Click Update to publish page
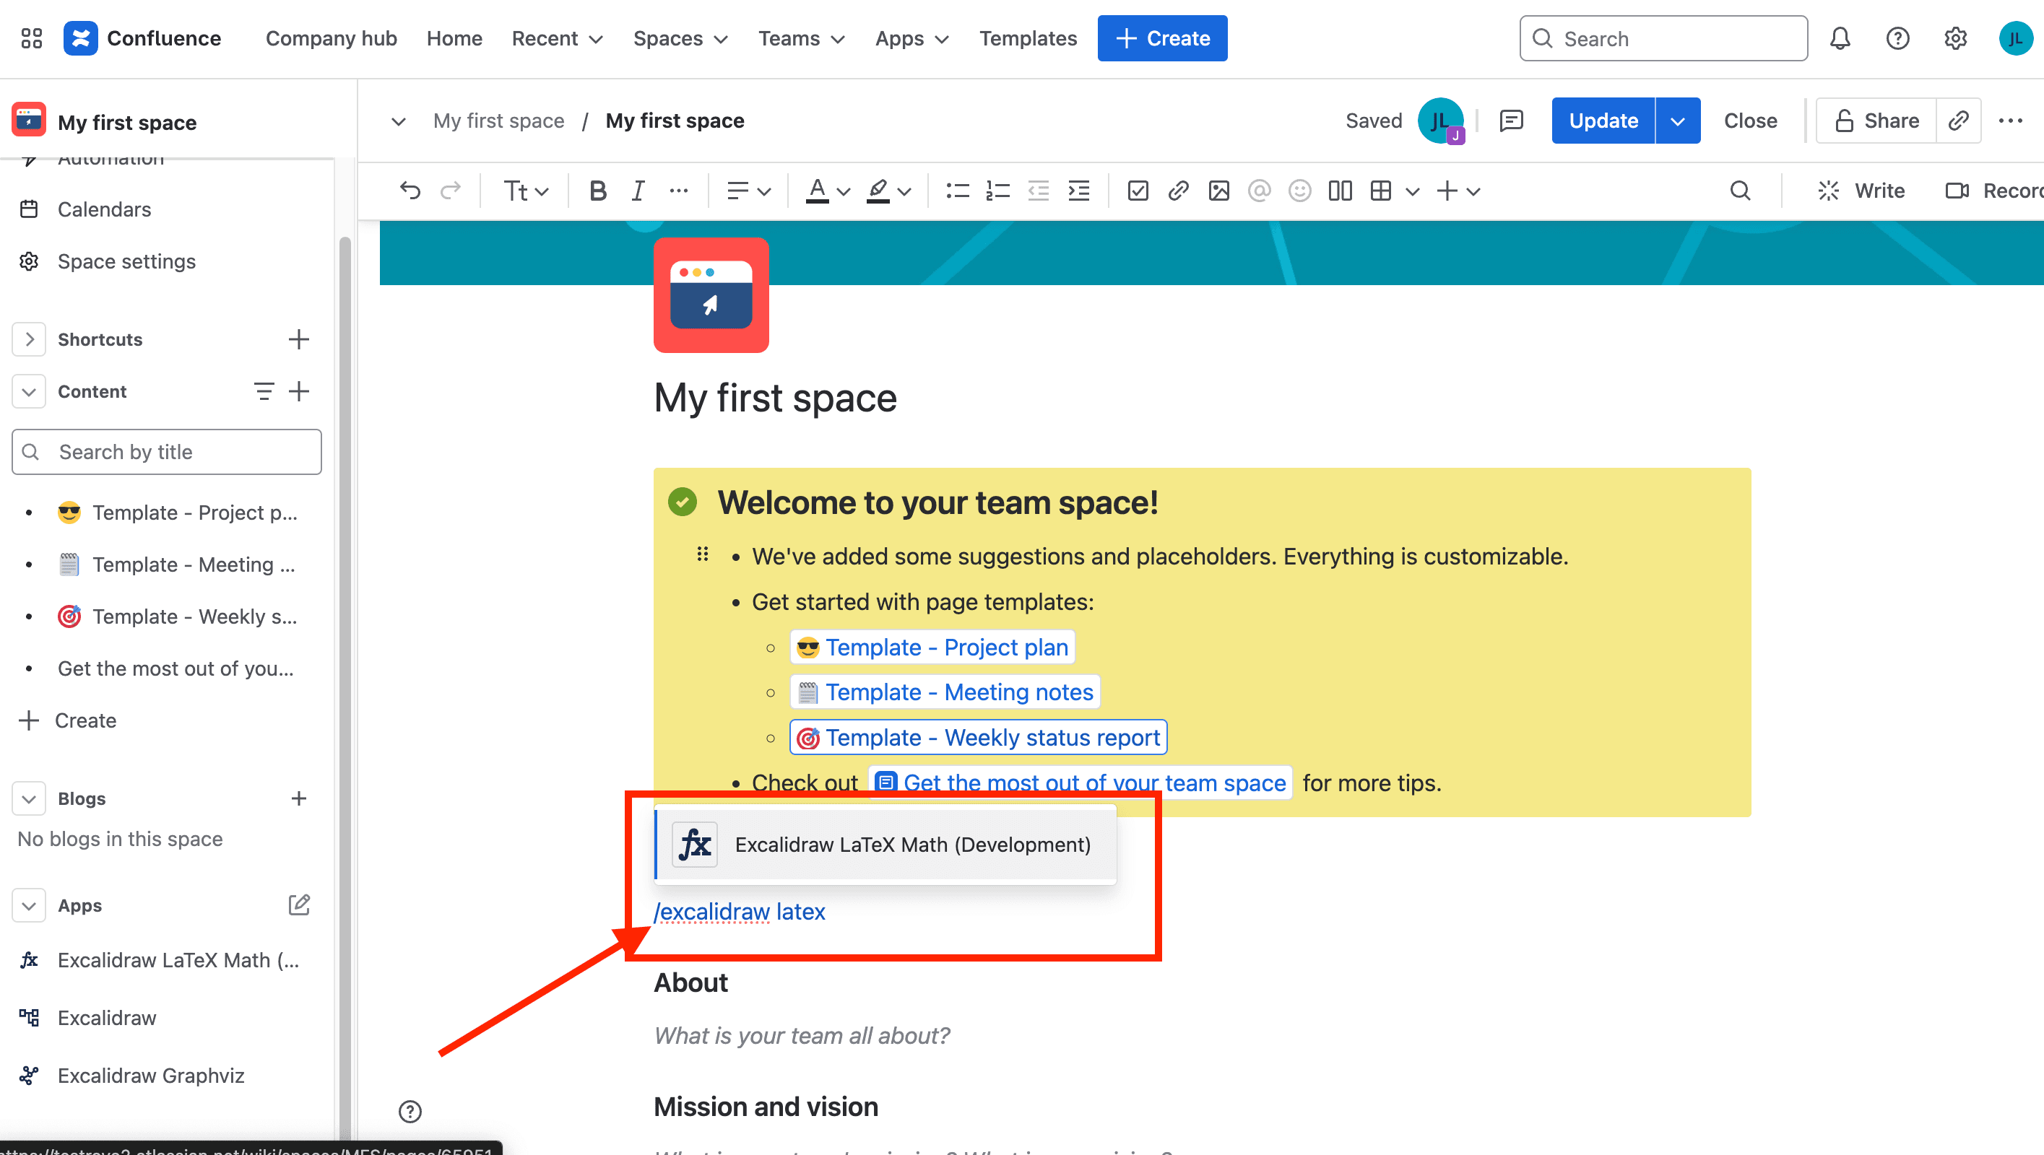This screenshot has width=2044, height=1155. pos(1603,121)
